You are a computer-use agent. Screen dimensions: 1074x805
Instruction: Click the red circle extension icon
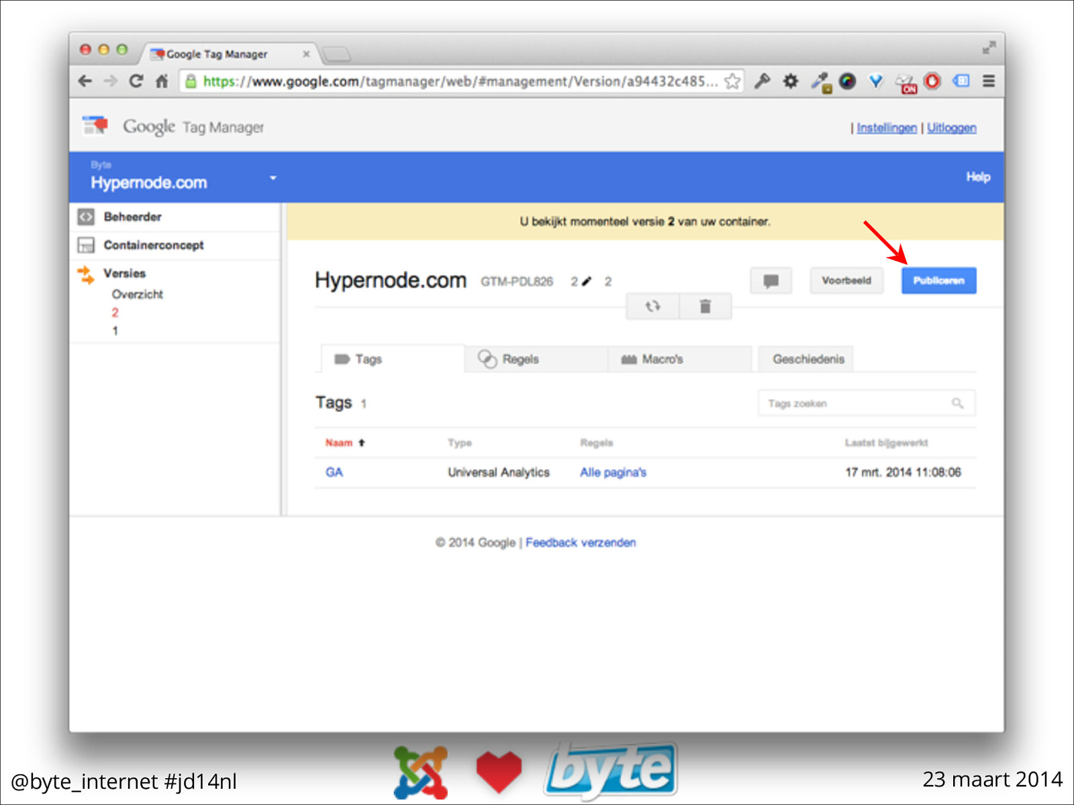pos(932,81)
